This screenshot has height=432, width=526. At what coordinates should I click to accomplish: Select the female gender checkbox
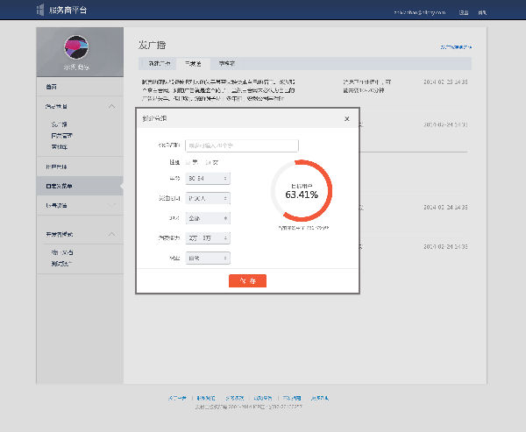[x=208, y=162]
